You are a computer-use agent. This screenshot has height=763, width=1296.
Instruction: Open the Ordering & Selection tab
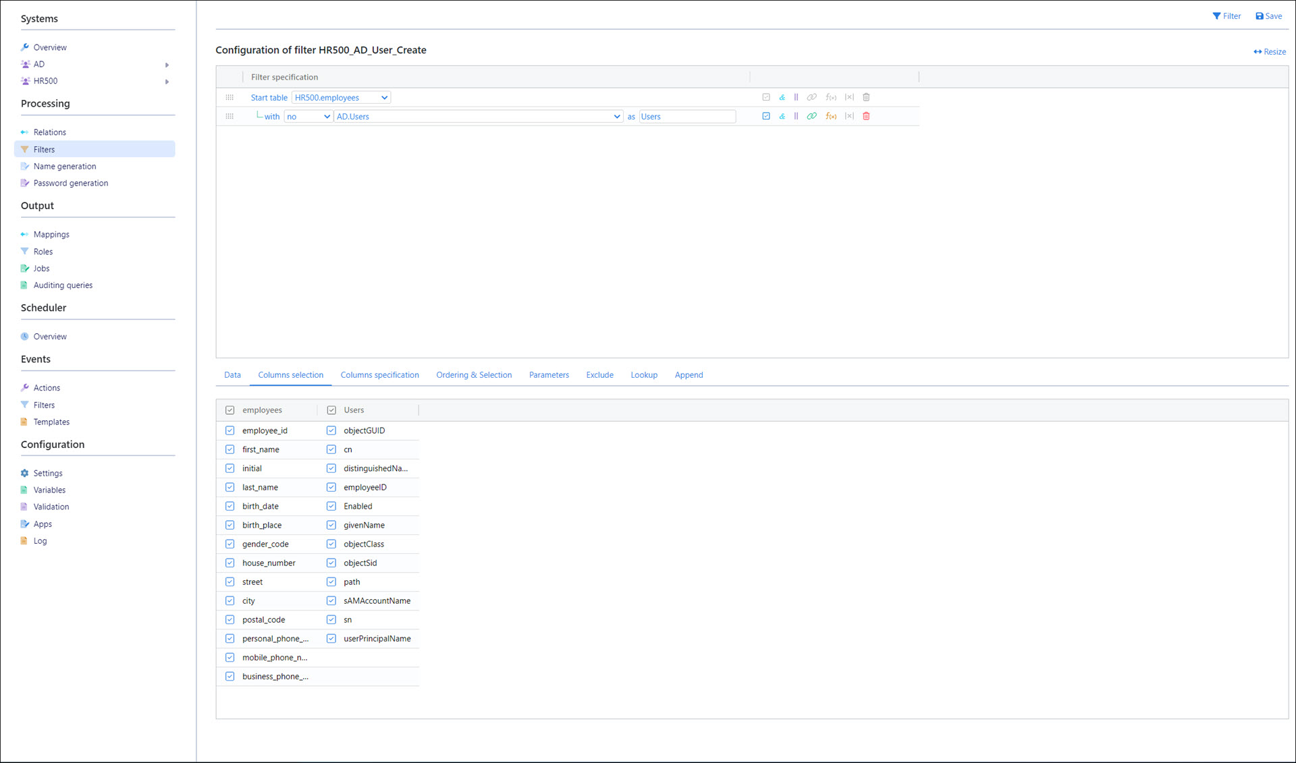point(473,375)
